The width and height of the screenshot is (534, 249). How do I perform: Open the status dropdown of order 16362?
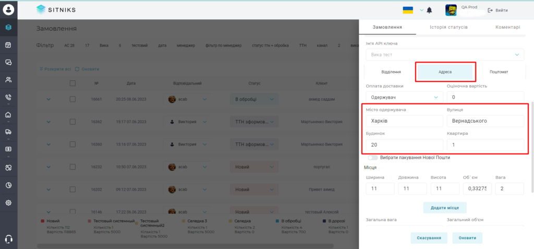(x=254, y=122)
